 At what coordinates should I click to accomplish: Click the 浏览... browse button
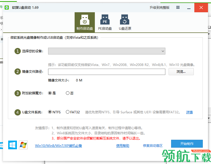181,72
